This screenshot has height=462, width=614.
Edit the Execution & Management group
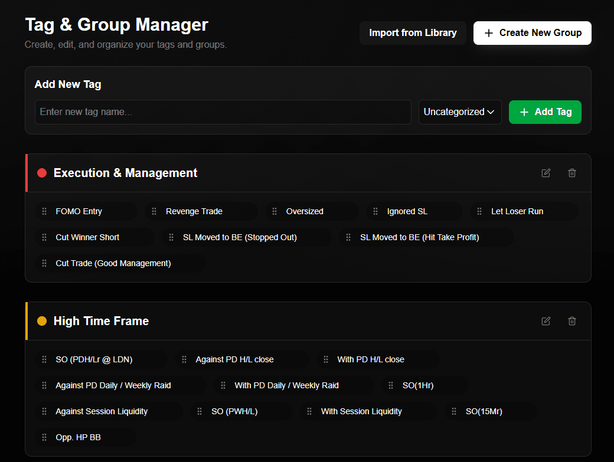point(546,173)
